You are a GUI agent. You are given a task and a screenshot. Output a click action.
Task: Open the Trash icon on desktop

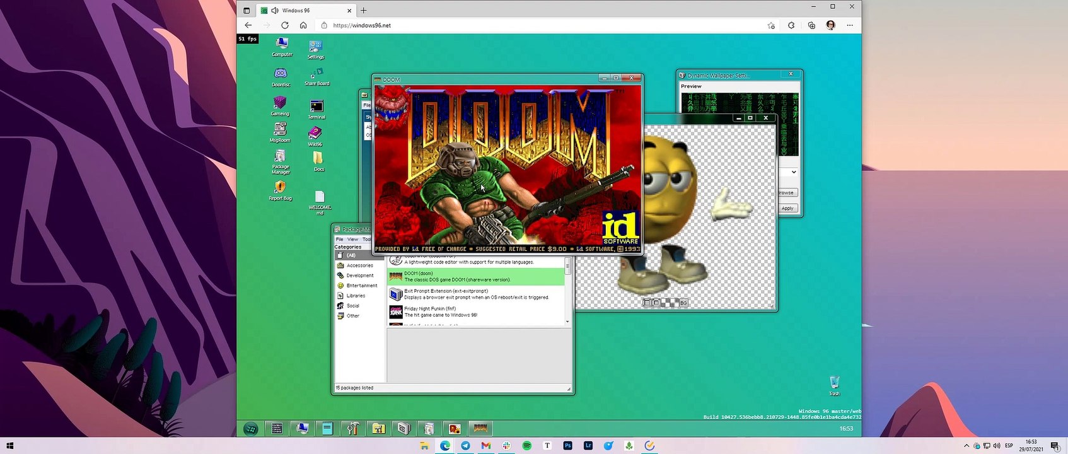coord(834,385)
